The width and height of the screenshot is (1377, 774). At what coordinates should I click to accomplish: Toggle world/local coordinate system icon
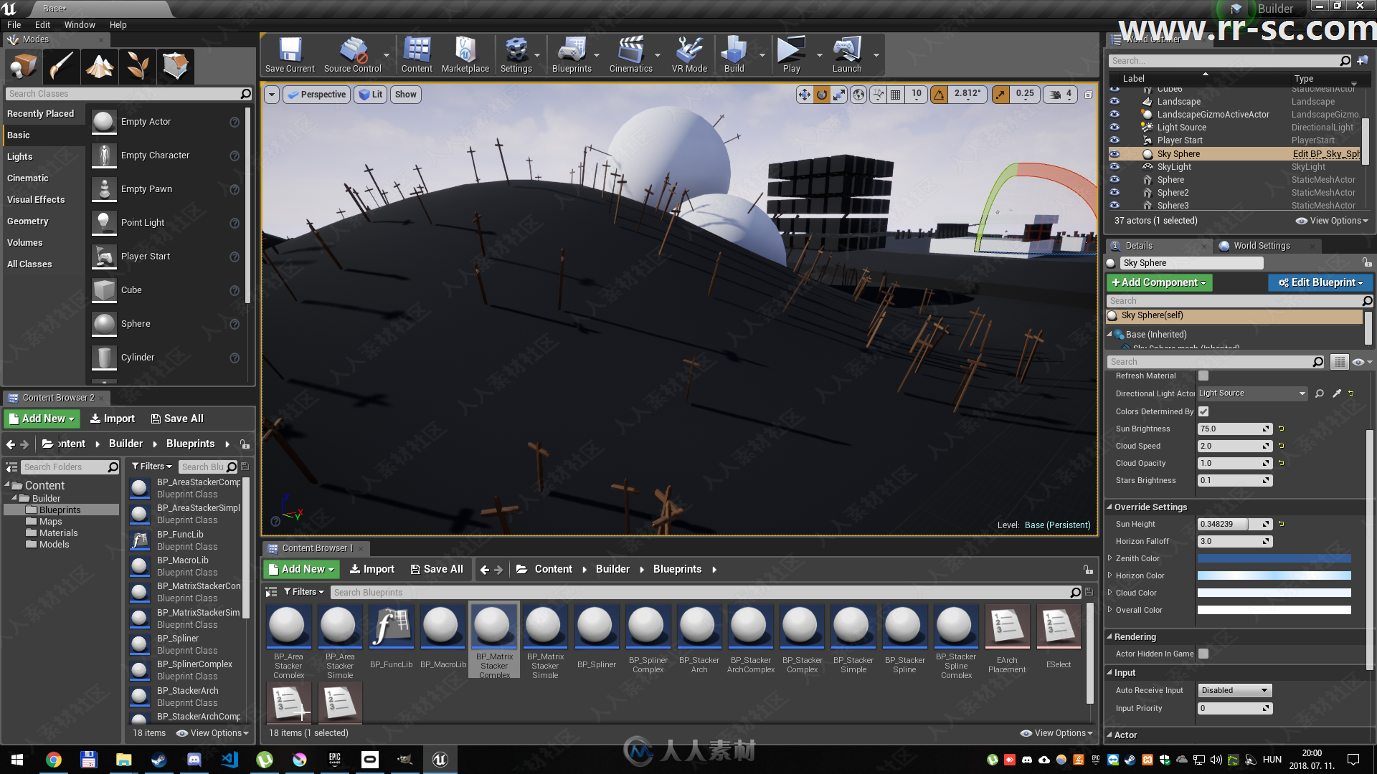pyautogui.click(x=858, y=95)
